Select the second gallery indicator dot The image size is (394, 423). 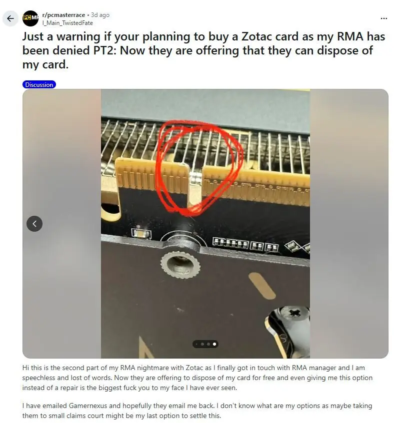pyautogui.click(x=202, y=344)
